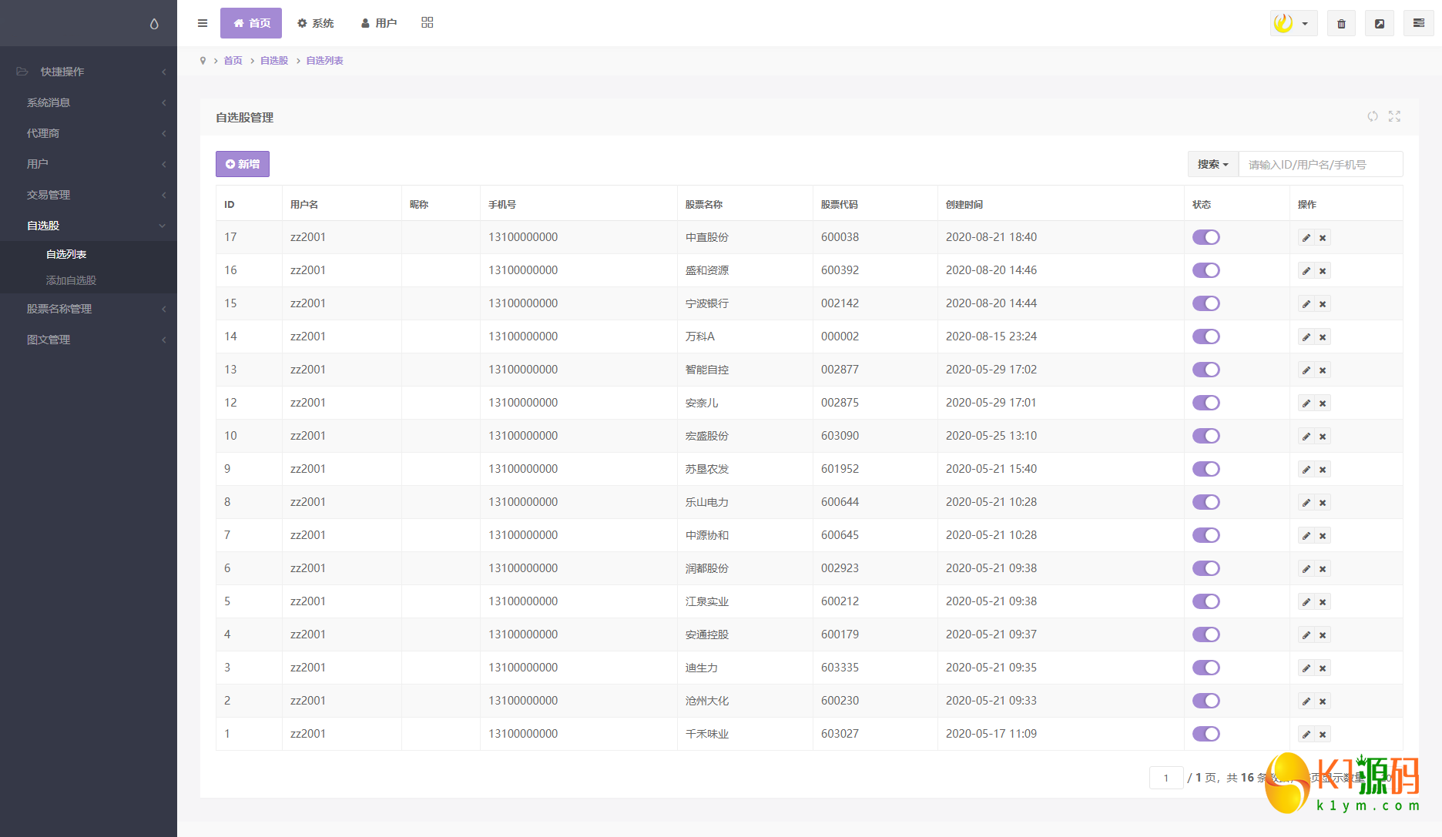Delete the row for 安通控股
The height and width of the screenshot is (837, 1442).
tap(1323, 635)
